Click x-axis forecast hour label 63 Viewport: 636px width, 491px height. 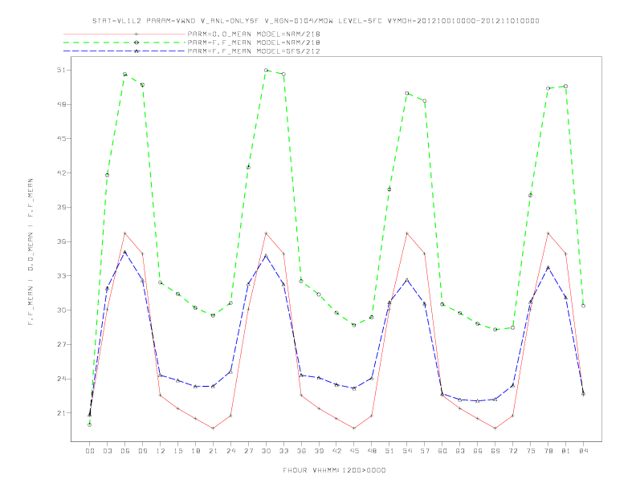coord(460,451)
